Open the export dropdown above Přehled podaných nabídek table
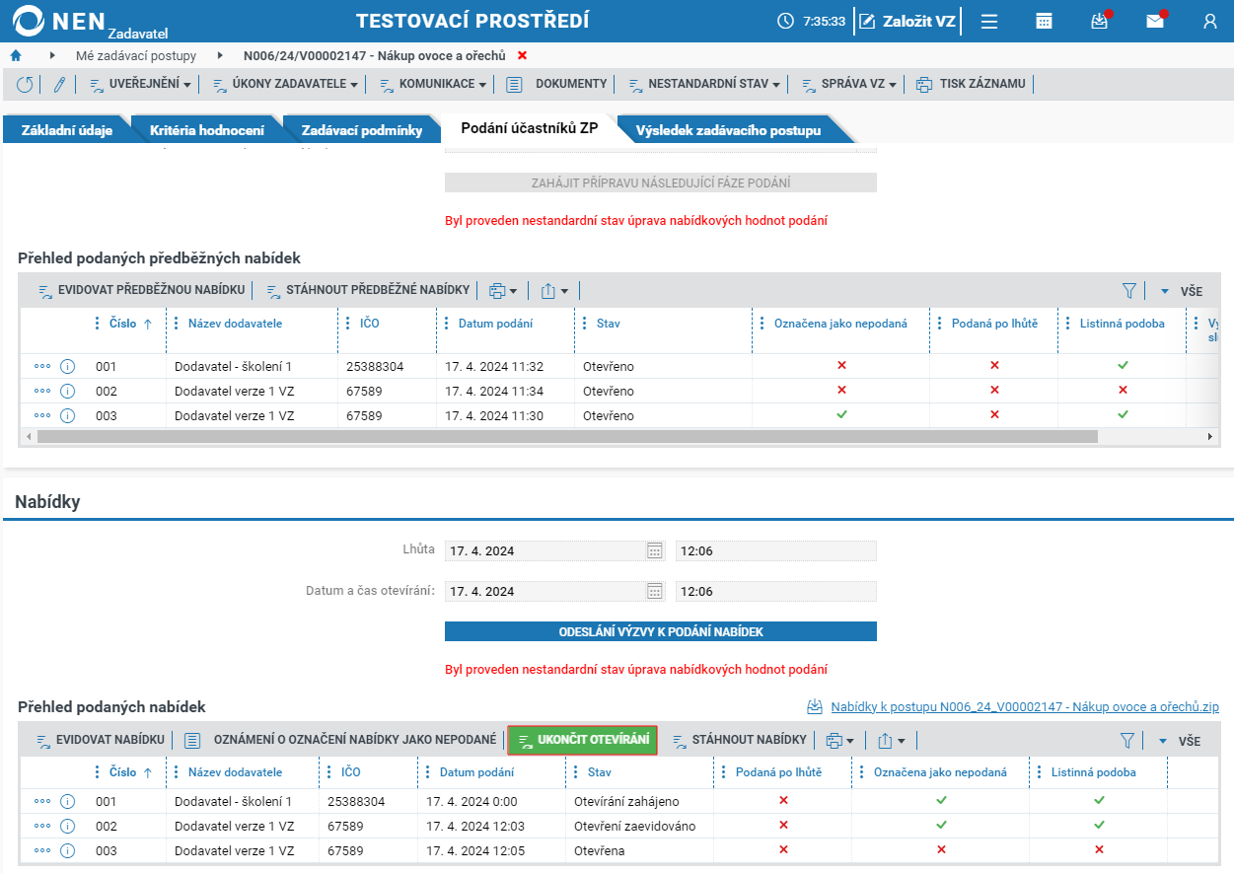The width and height of the screenshot is (1234, 874). [x=891, y=740]
